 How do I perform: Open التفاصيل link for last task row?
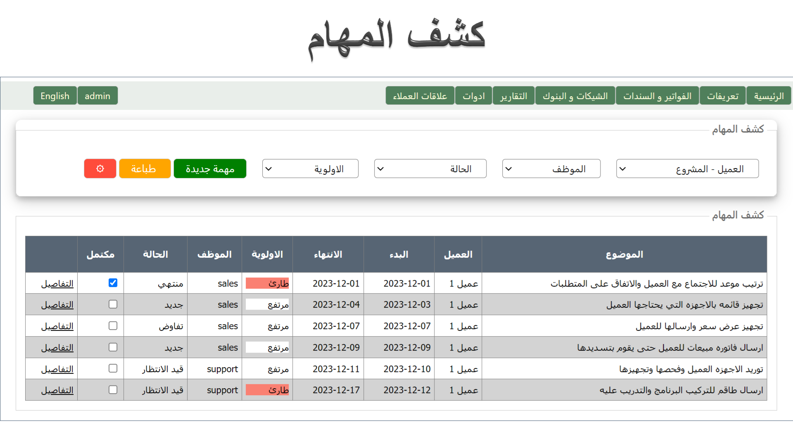click(x=57, y=390)
